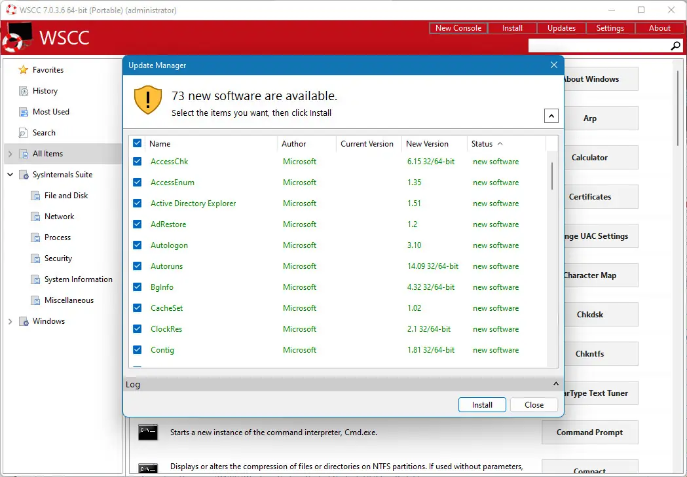Click the File and Disk category icon
This screenshot has height=477, width=687.
tap(35, 196)
